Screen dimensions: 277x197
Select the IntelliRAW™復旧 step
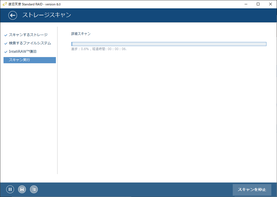click(23, 52)
